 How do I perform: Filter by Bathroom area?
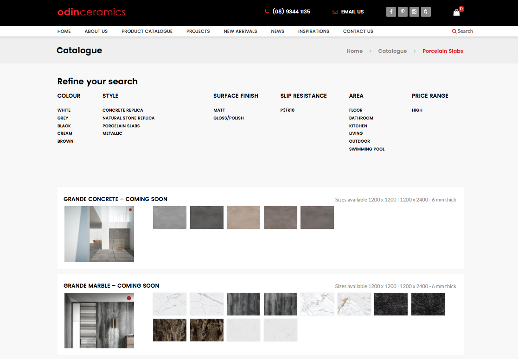click(x=361, y=118)
